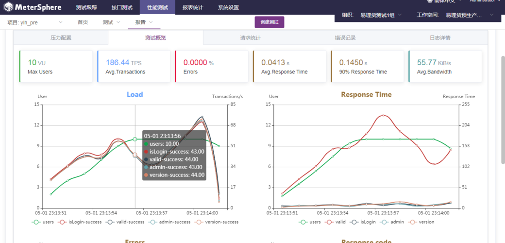The width and height of the screenshot is (505, 243).
Task: Open the 报表统计 menu
Action: [193, 7]
